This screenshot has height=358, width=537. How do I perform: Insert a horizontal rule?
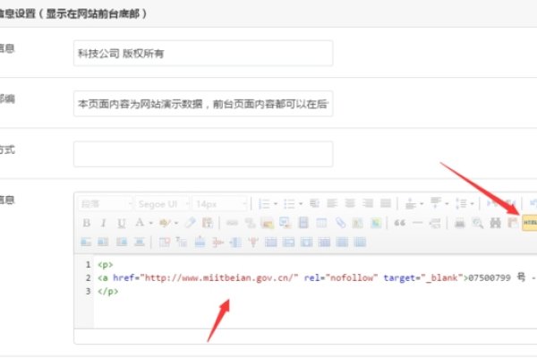pyautogui.click(x=417, y=223)
